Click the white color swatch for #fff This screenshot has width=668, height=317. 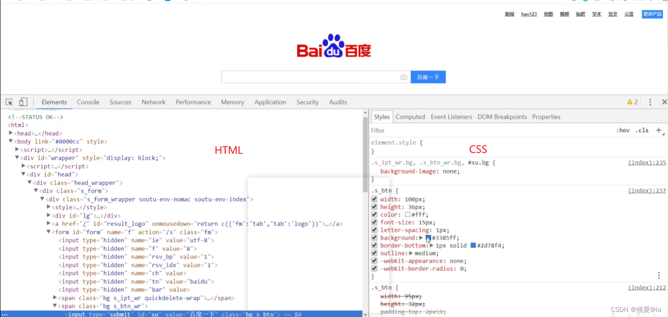click(x=407, y=215)
